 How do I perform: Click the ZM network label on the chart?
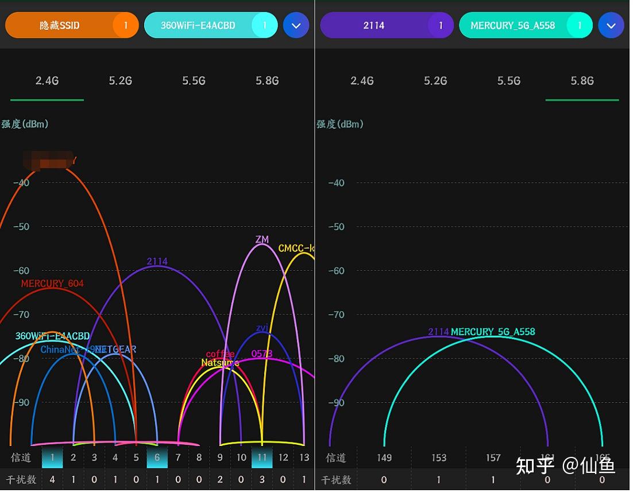[x=262, y=240]
